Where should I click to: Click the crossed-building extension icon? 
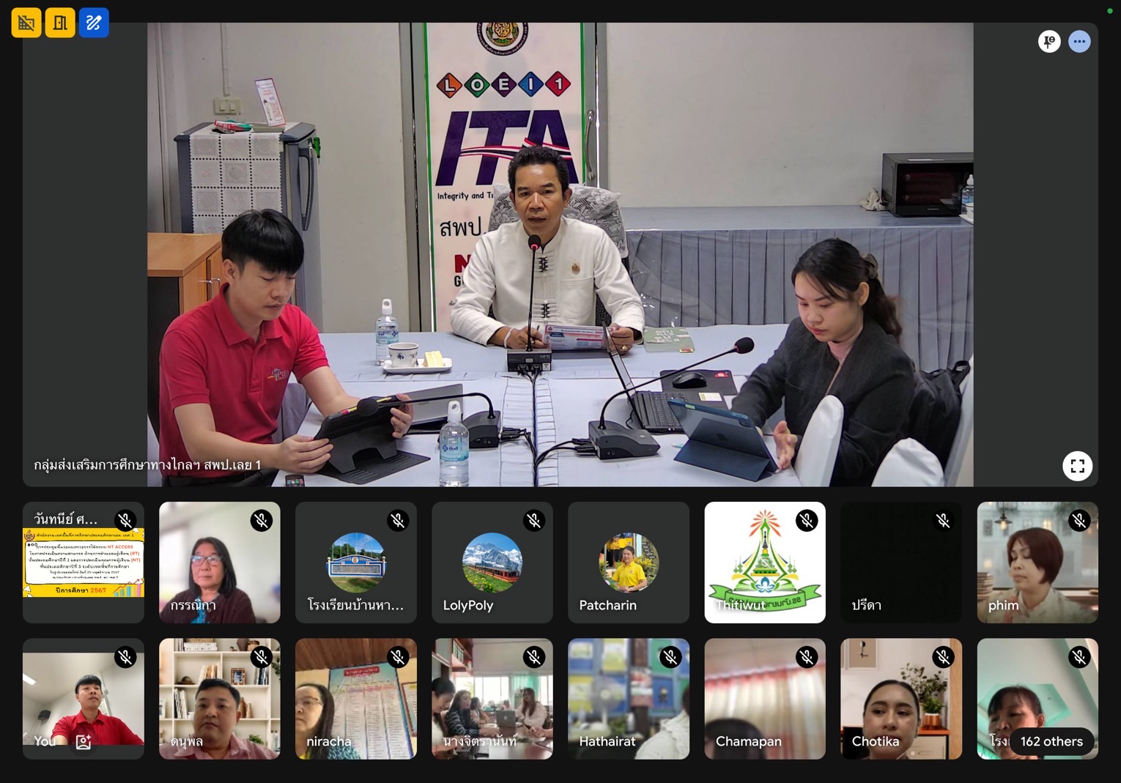pos(26,22)
